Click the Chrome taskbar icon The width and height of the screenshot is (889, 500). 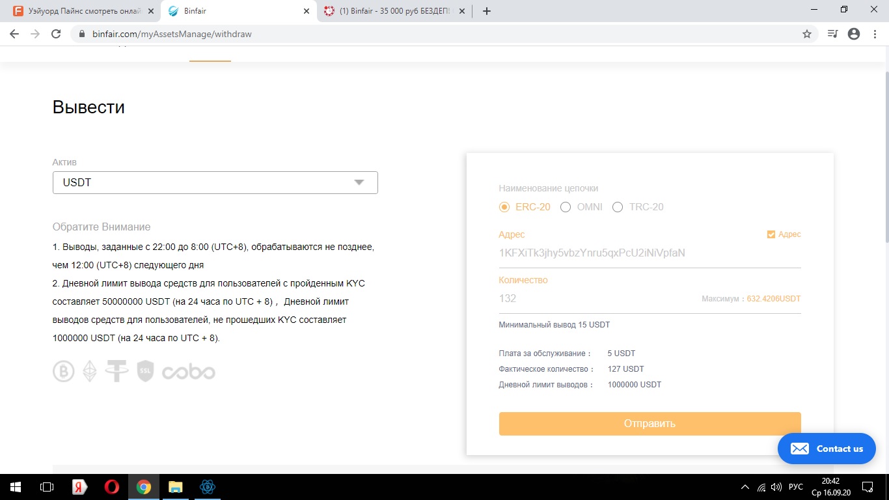144,487
